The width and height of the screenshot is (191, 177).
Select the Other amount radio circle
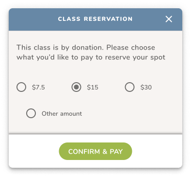pyautogui.click(x=31, y=113)
